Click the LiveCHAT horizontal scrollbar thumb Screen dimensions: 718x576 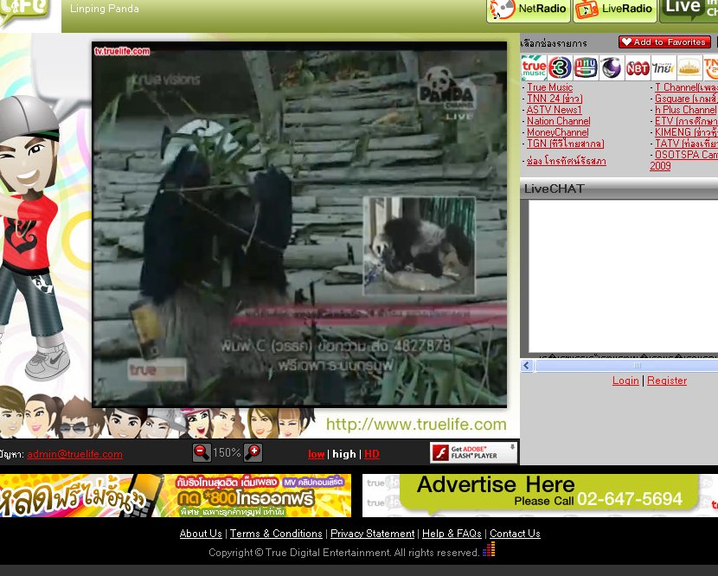tap(627, 365)
